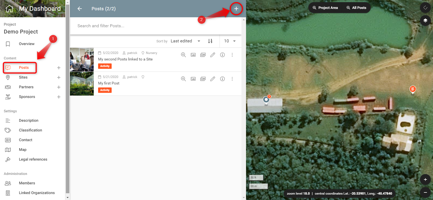This screenshot has width=433, height=200.
Task: Open the map layers selector
Action: [x=425, y=21]
